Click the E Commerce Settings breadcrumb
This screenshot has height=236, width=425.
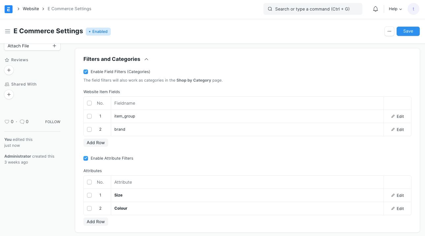(69, 9)
